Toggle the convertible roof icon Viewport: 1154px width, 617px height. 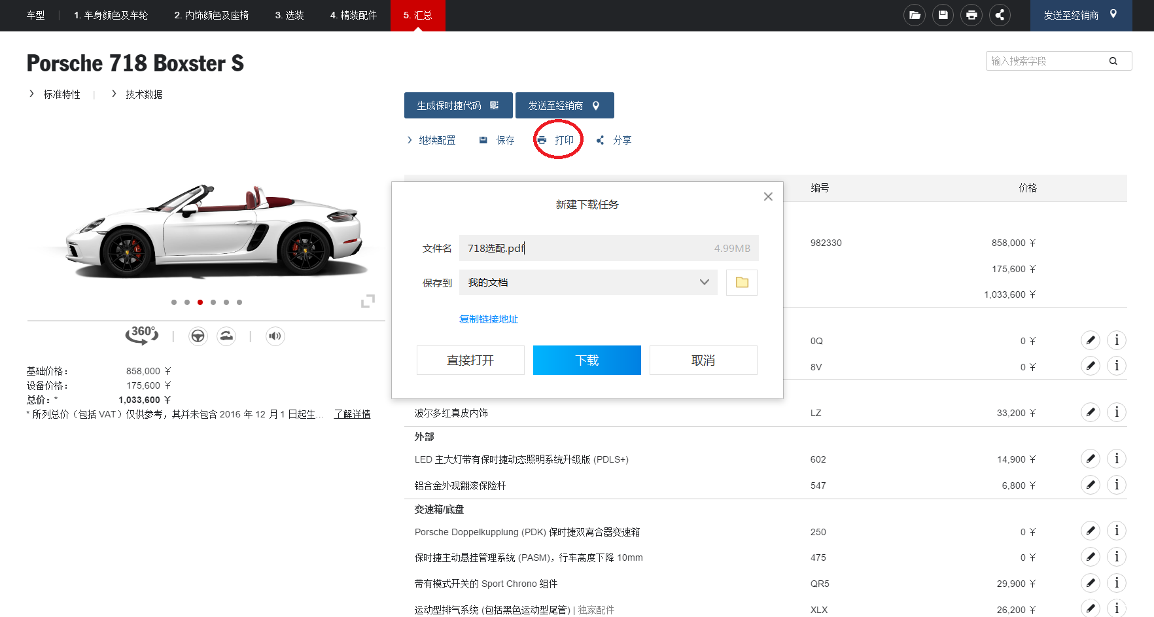(226, 336)
